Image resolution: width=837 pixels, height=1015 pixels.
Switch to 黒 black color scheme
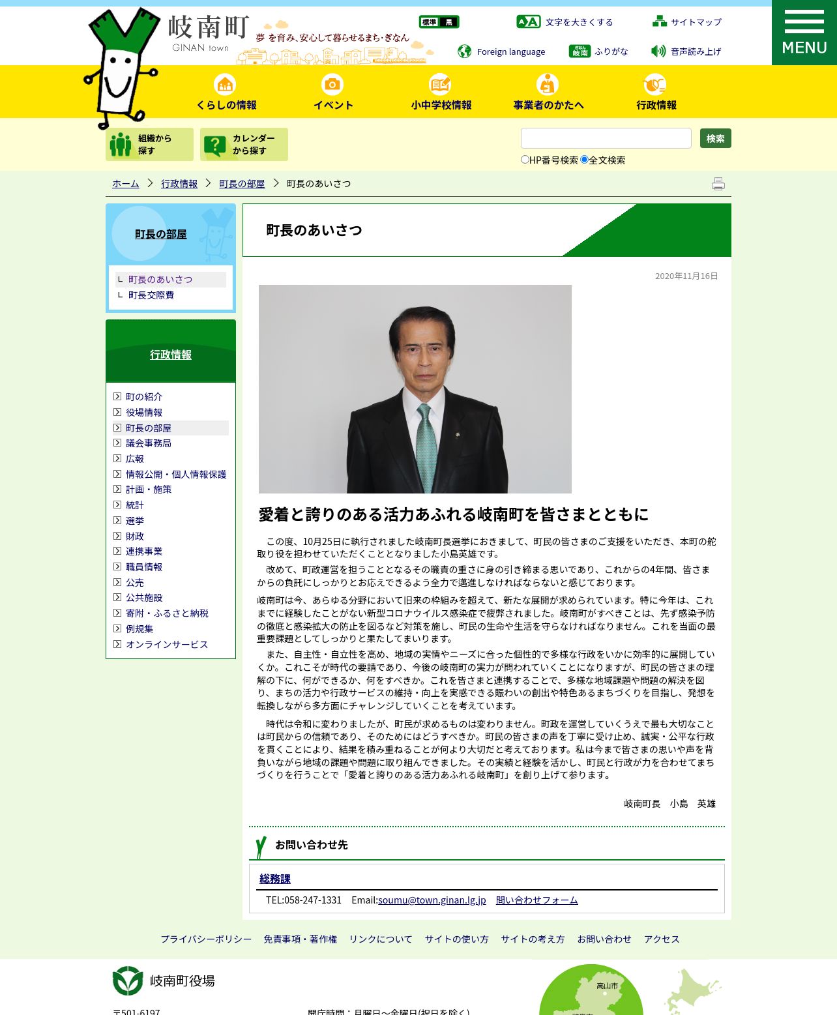(x=449, y=22)
